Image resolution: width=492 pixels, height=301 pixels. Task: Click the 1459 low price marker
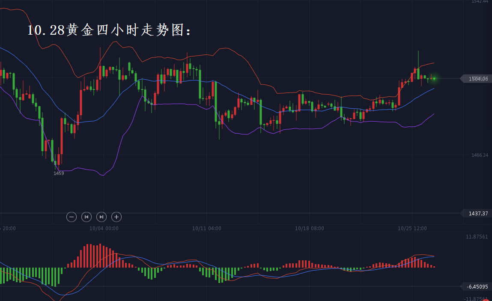pos(59,173)
